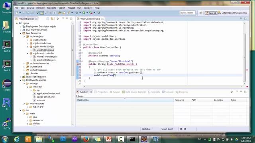Open the File menu
This screenshot has width=255, height=143.
[17, 8]
